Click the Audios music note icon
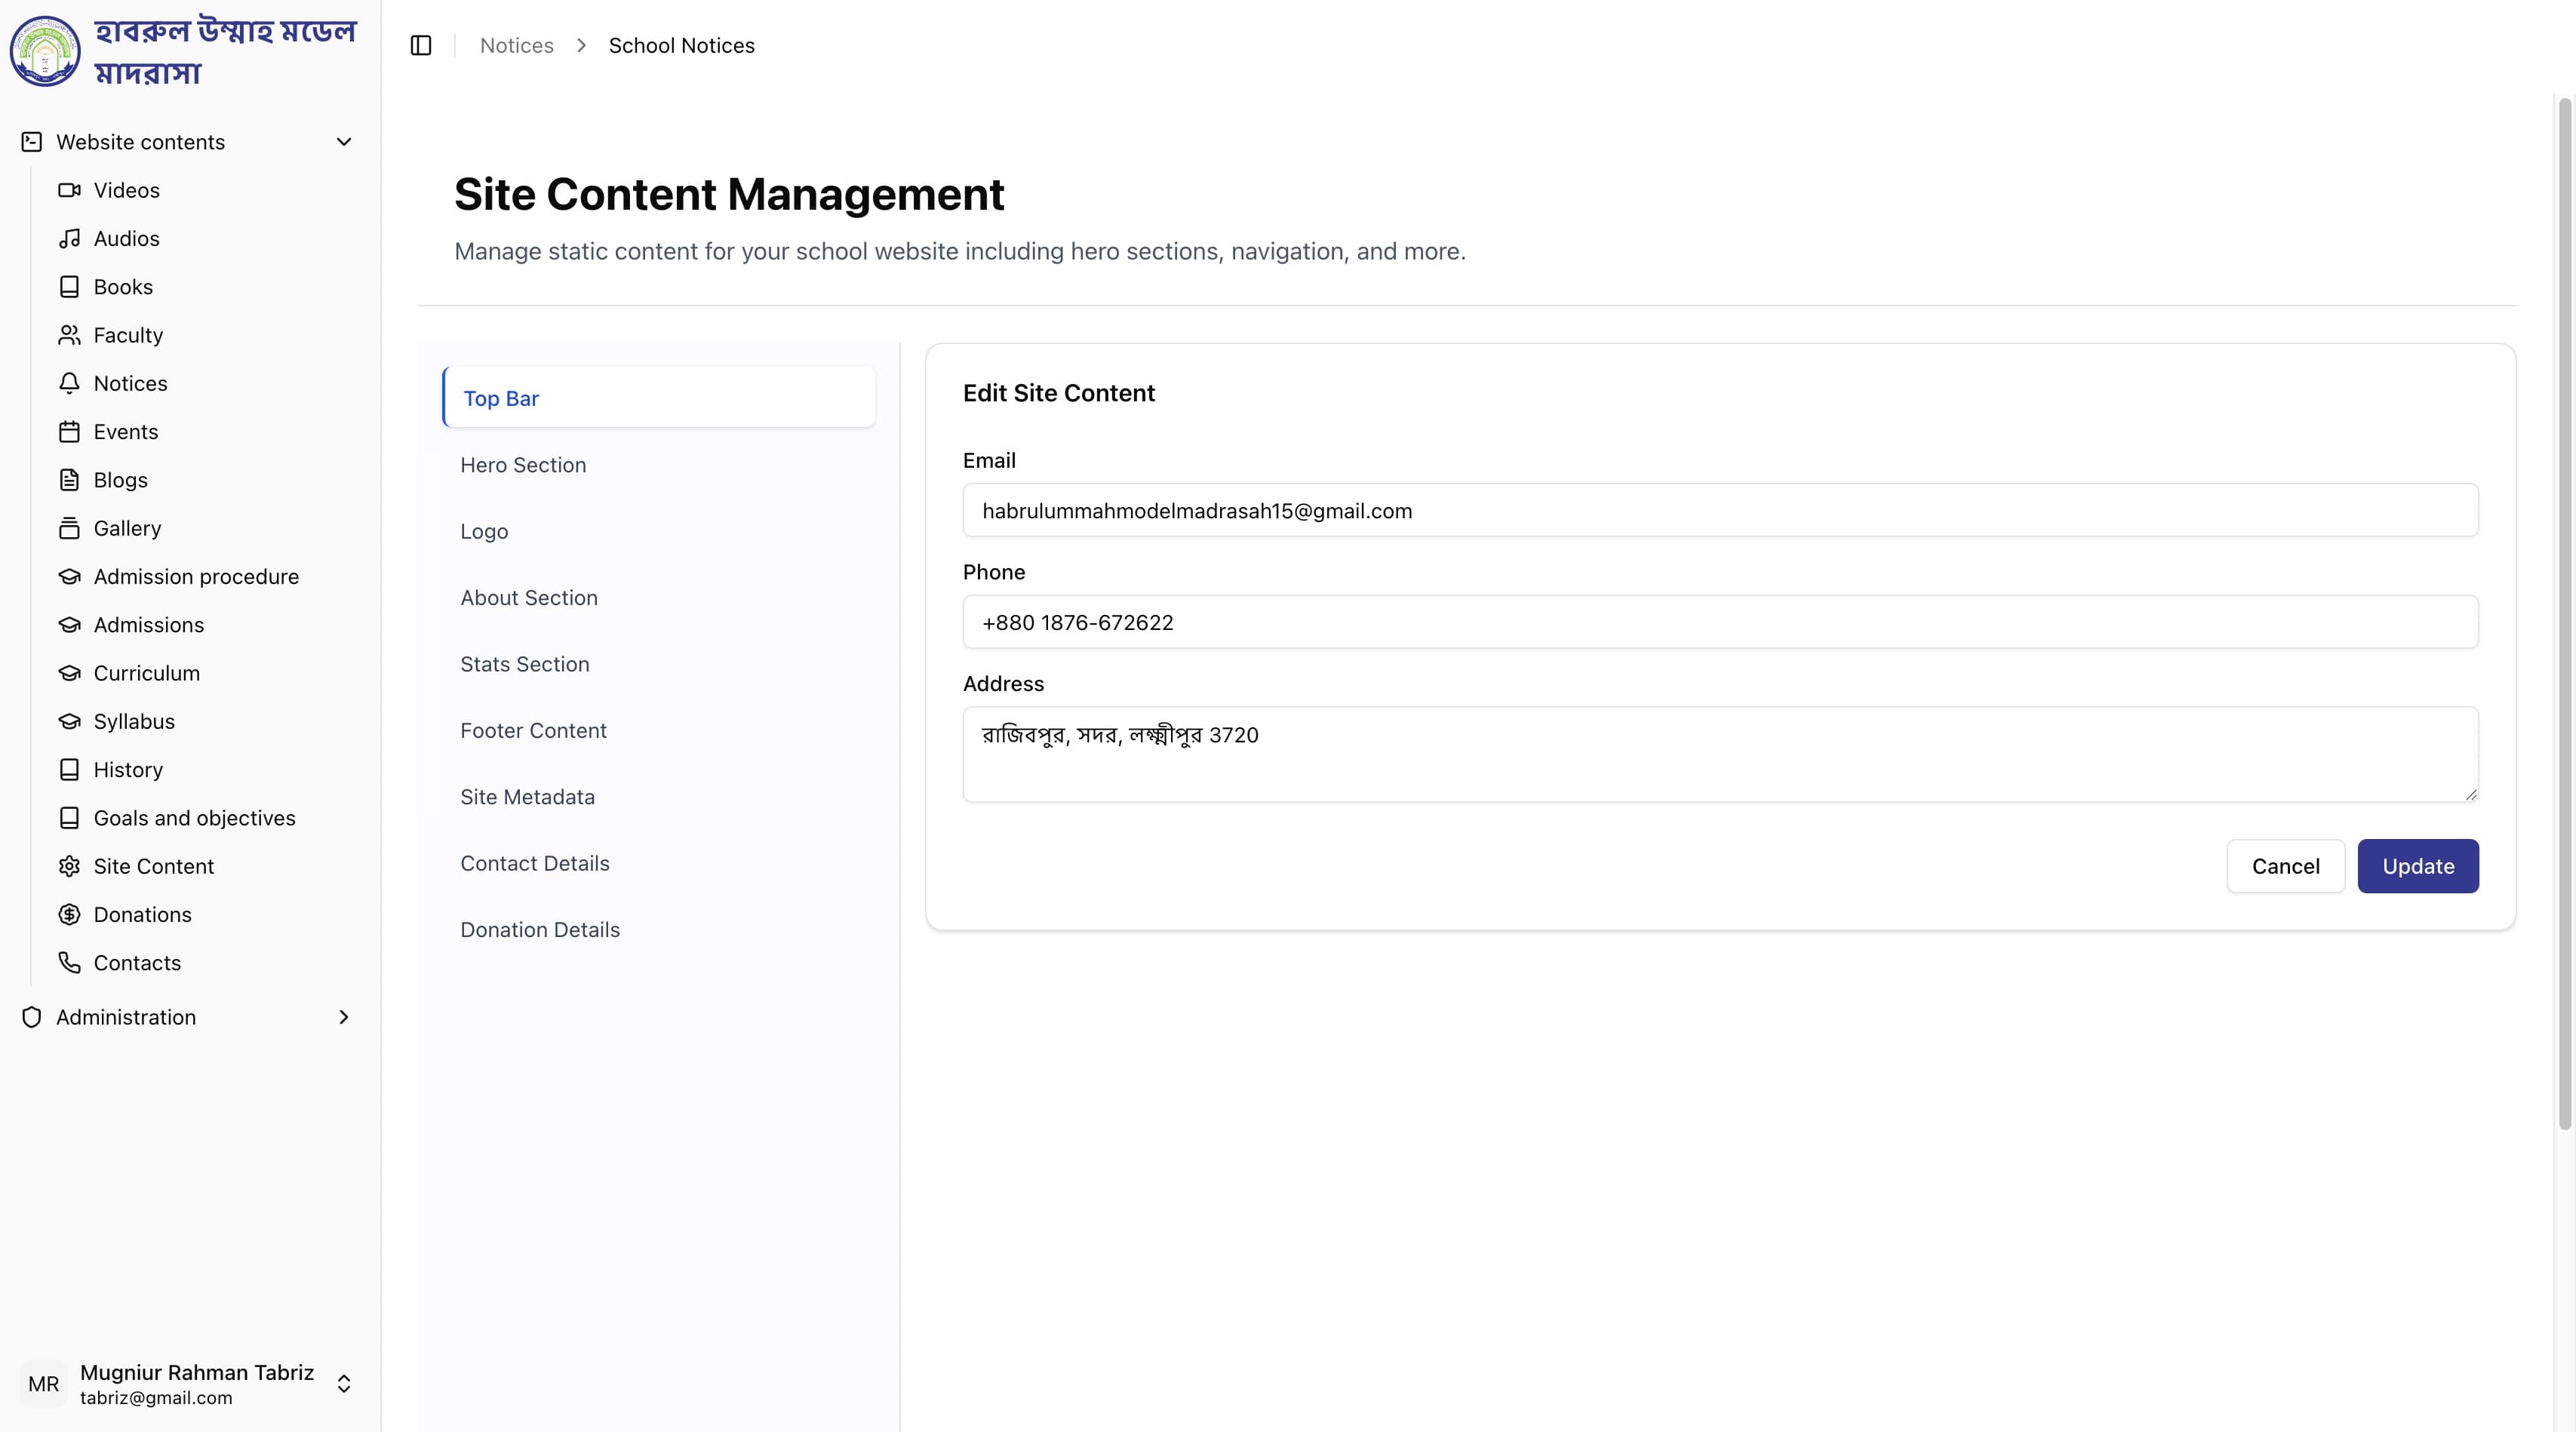 pyautogui.click(x=69, y=238)
